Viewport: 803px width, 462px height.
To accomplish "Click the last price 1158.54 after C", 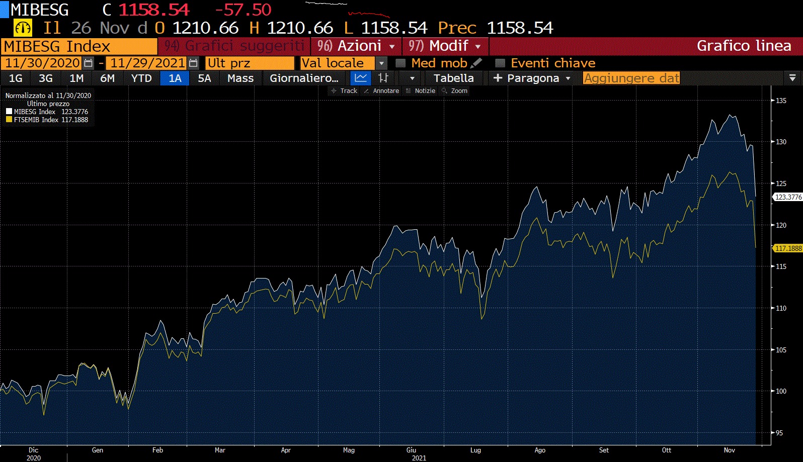I will pos(153,10).
